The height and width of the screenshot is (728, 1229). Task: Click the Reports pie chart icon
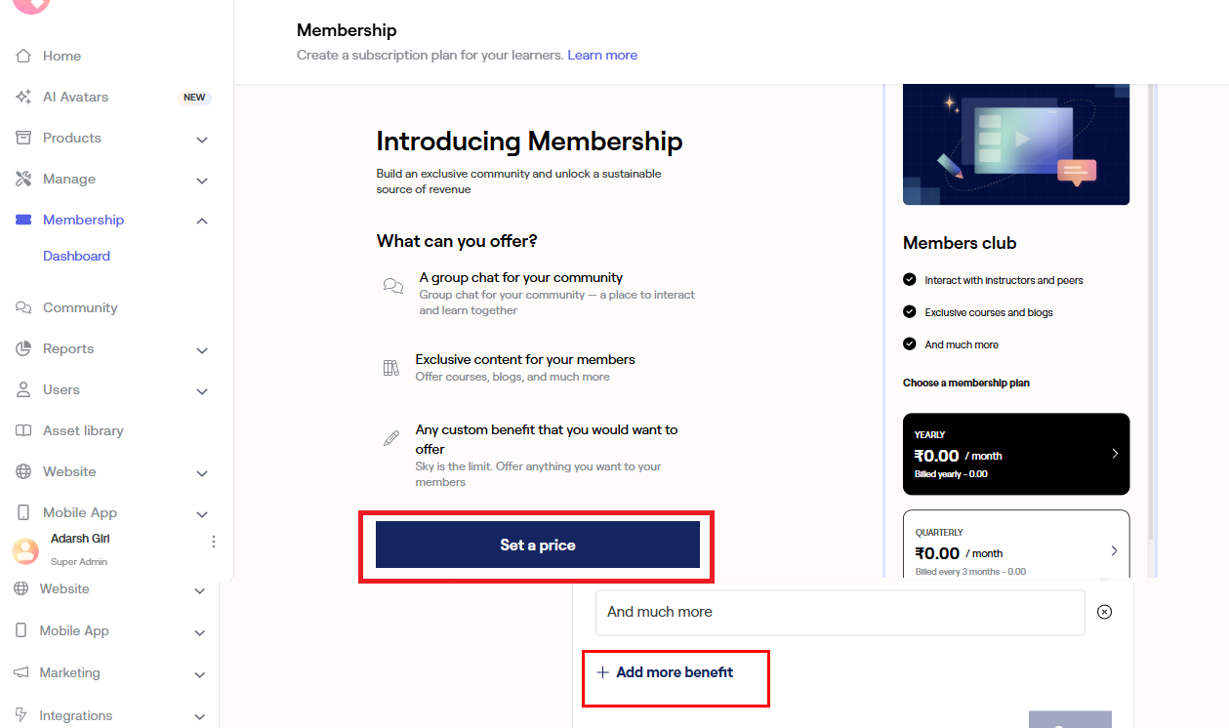coord(23,349)
